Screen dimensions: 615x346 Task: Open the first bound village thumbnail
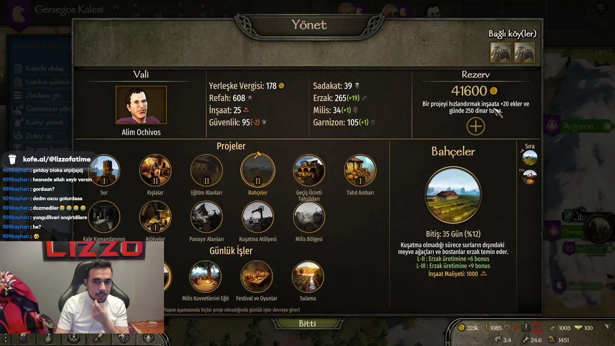coord(500,52)
